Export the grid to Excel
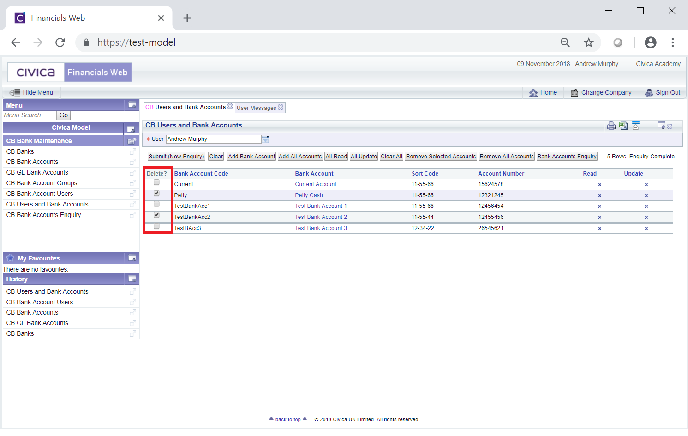 click(x=623, y=126)
